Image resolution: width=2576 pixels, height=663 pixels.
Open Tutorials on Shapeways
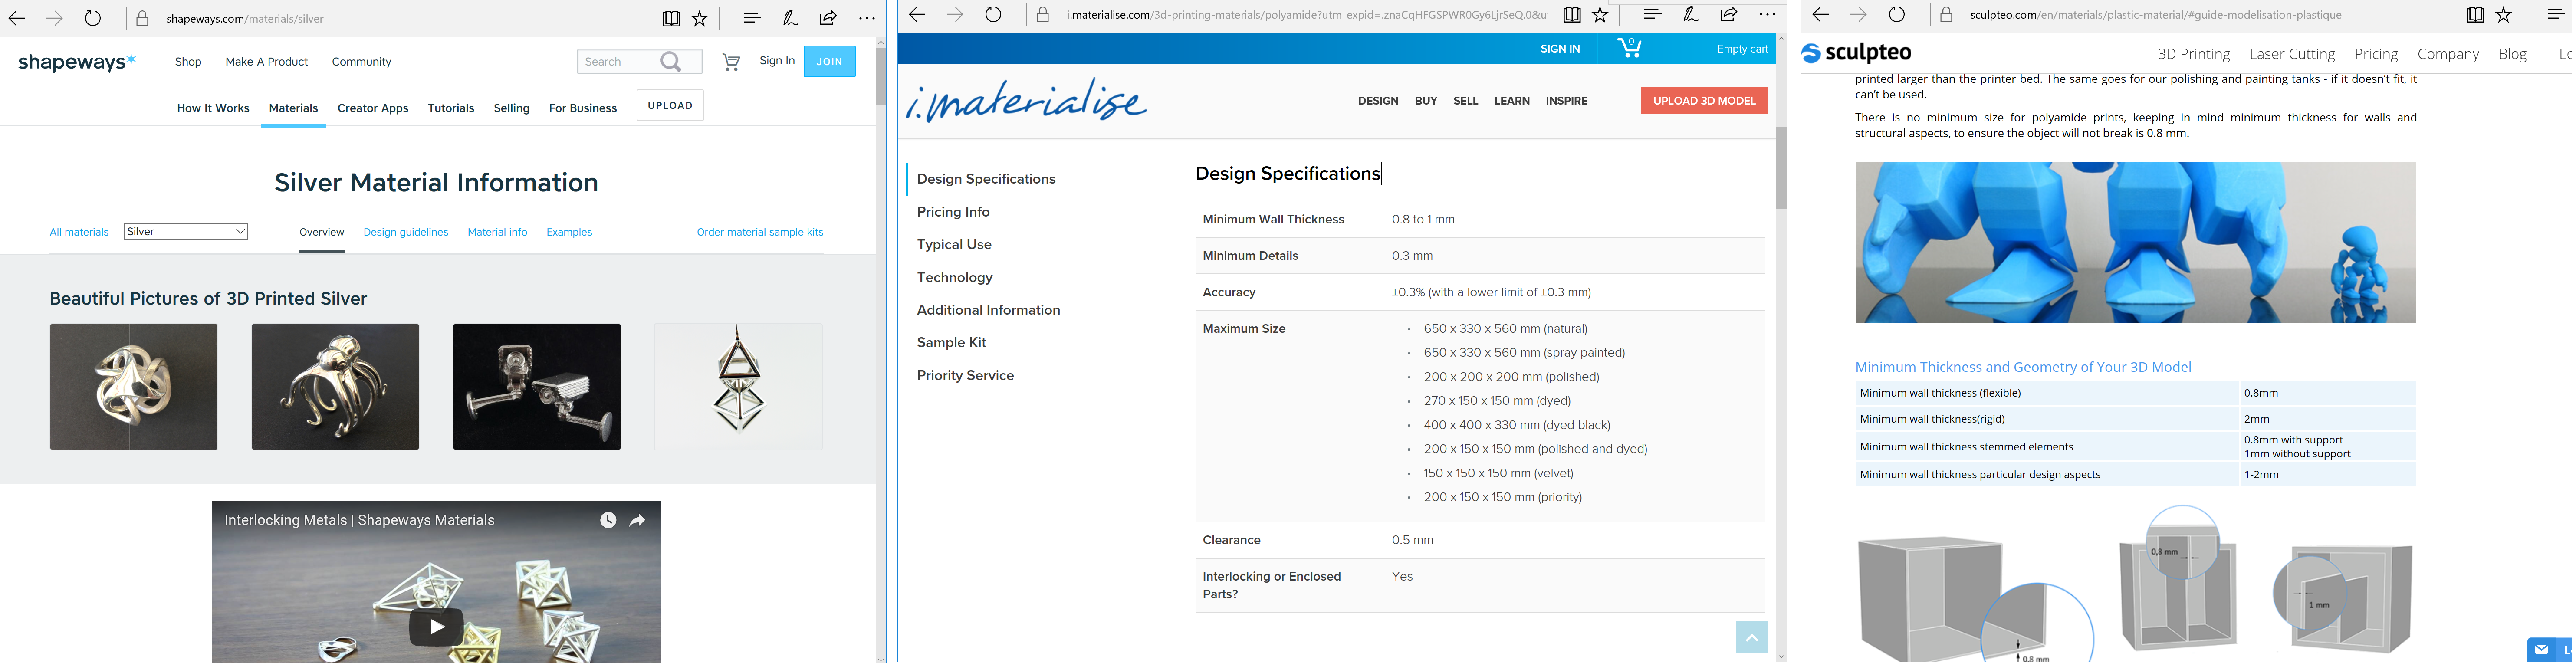point(451,108)
